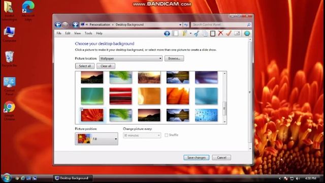The height and width of the screenshot is (183, 325).
Task: Click the refresh button beside address bar
Action: pos(186,25)
